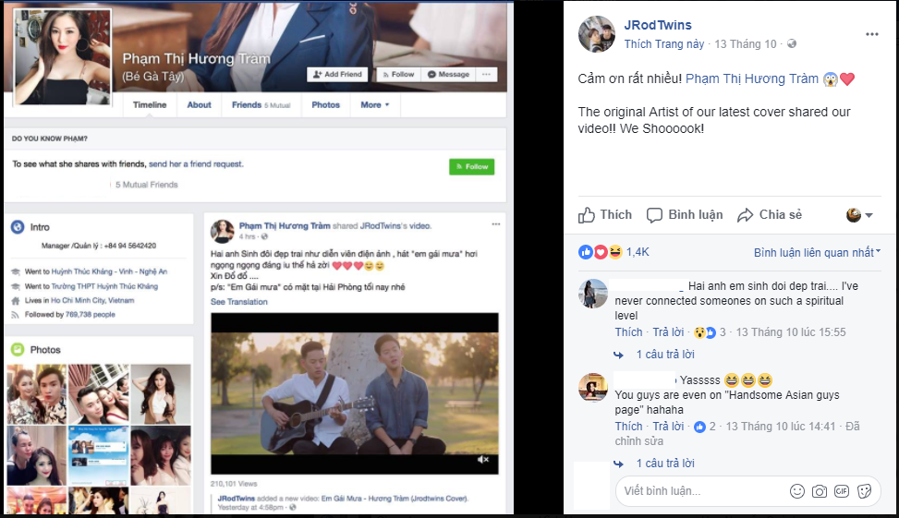Open the Photos tab on the profile
Image resolution: width=899 pixels, height=518 pixels.
(x=325, y=105)
